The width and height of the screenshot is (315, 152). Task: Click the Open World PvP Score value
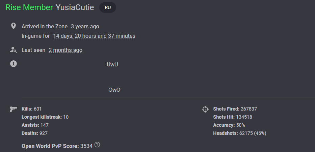86,146
